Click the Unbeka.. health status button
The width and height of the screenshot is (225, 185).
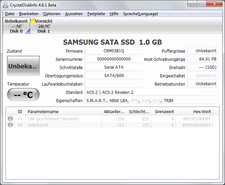point(23,66)
